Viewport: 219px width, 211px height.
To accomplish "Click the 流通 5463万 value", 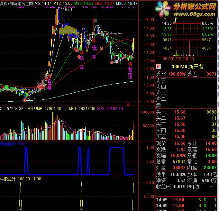I will click(209, 180).
